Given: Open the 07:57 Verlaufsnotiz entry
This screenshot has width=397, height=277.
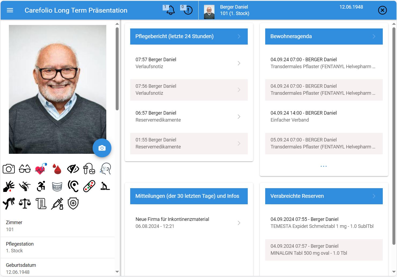Looking at the screenshot, I should click(x=189, y=63).
